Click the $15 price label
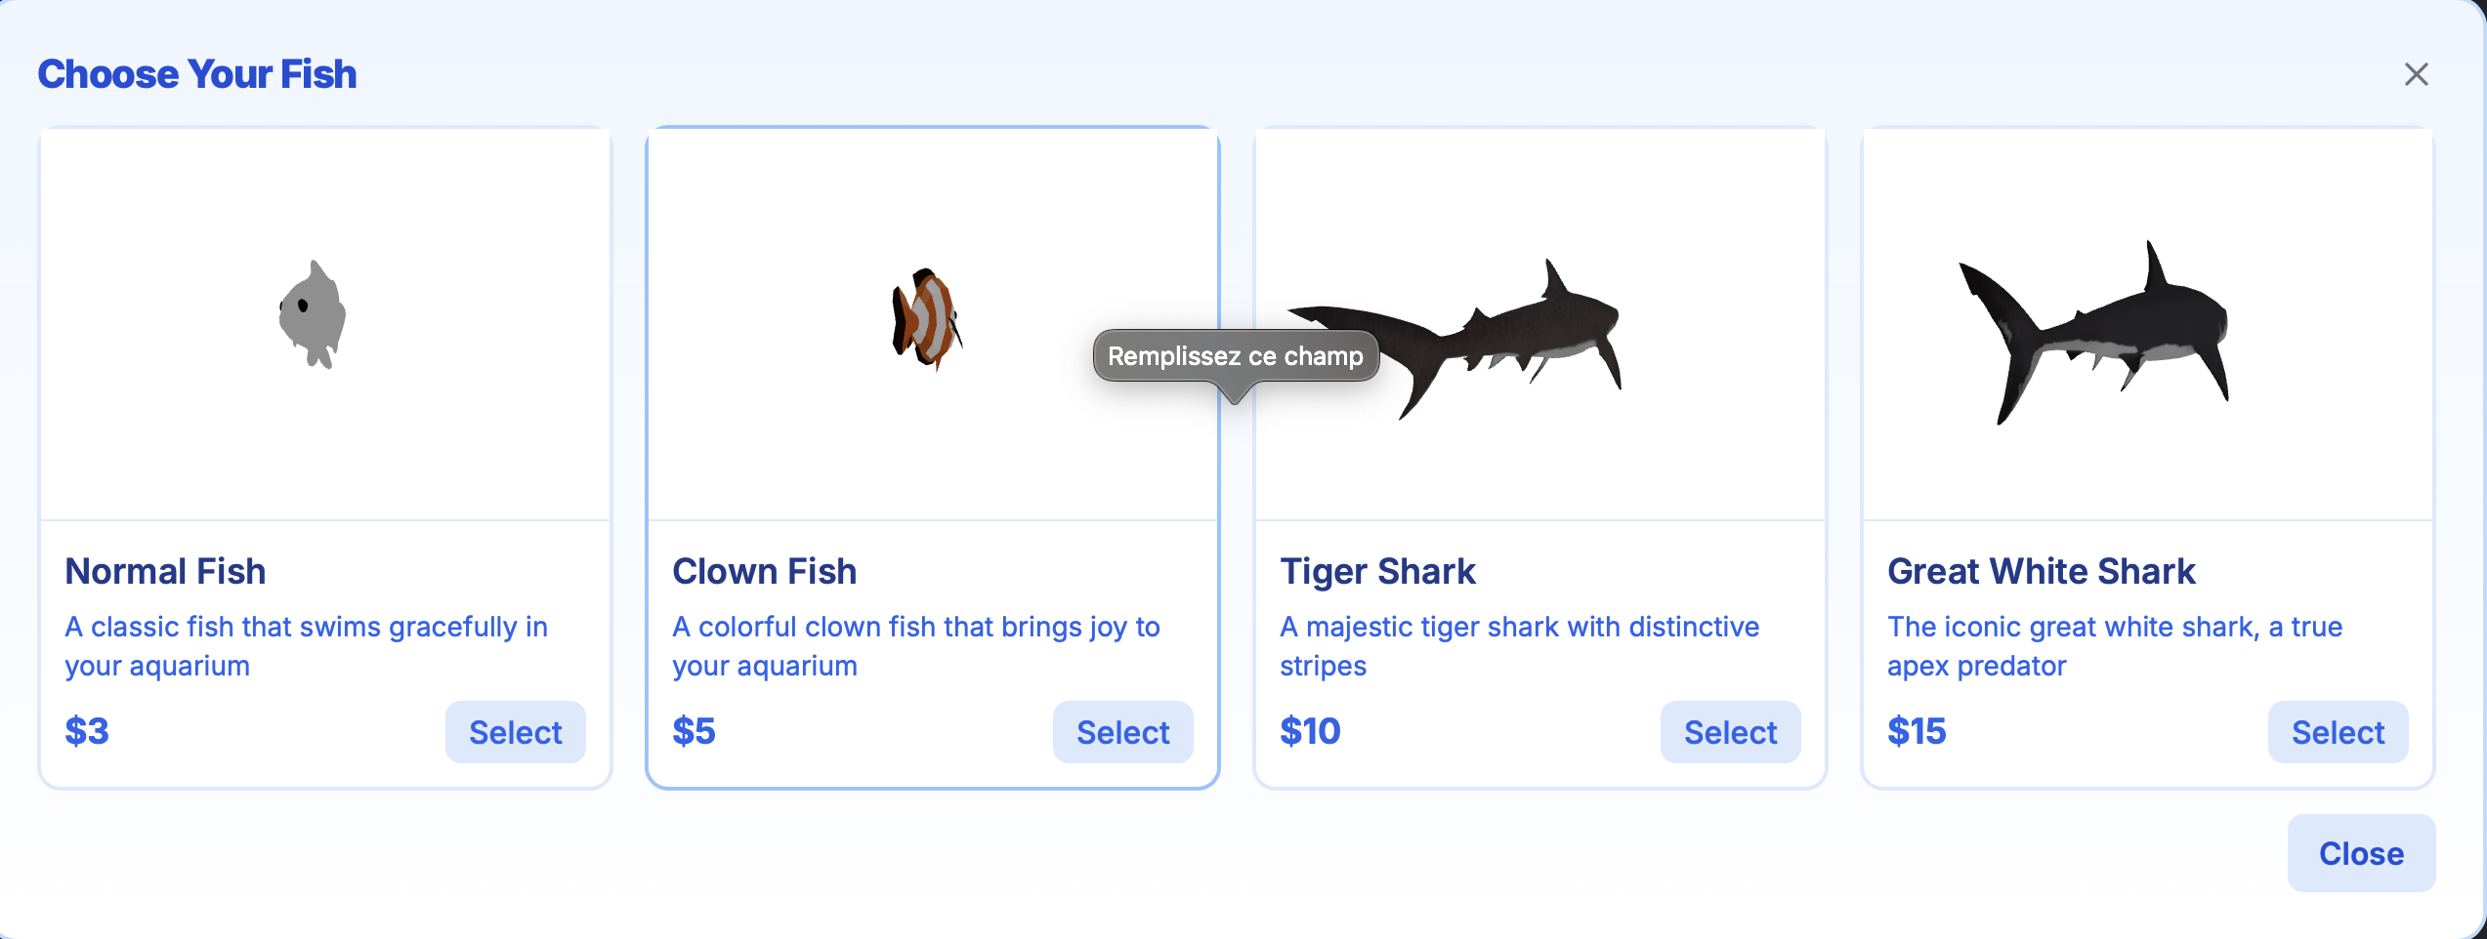This screenshot has height=939, width=2487. coord(1917,731)
